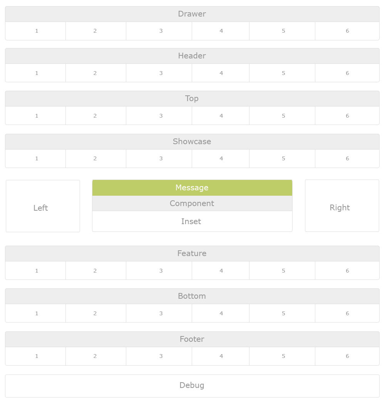Select the green Message bar

[x=192, y=188]
